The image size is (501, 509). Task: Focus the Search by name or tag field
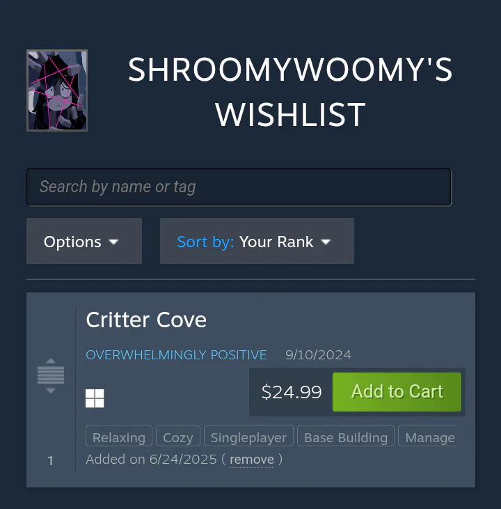coord(239,187)
